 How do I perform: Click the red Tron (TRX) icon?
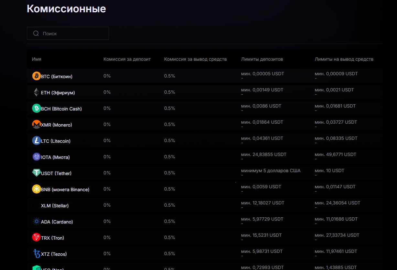[37, 238]
